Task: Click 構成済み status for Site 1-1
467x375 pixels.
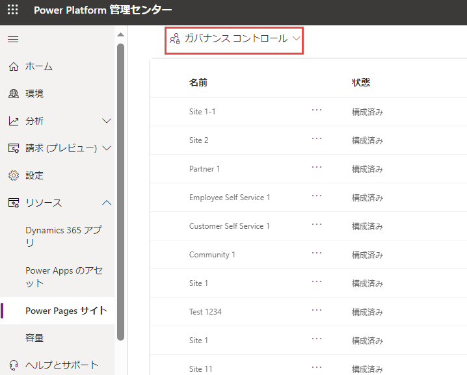Action: coord(367,112)
